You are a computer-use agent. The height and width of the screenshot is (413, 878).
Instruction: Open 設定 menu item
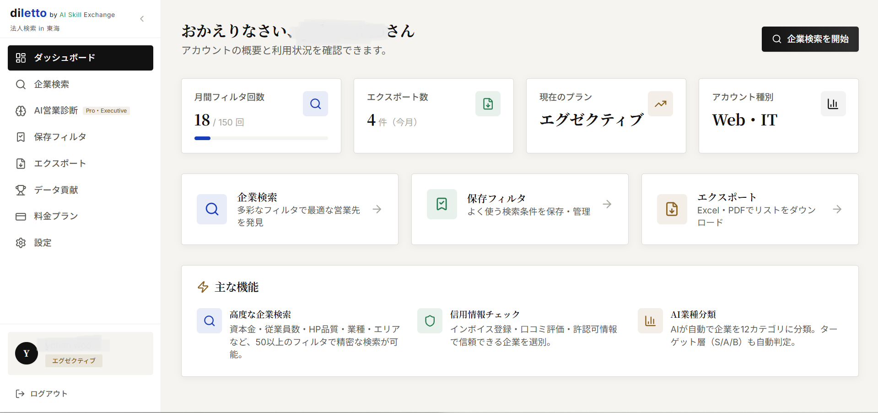(x=81, y=243)
